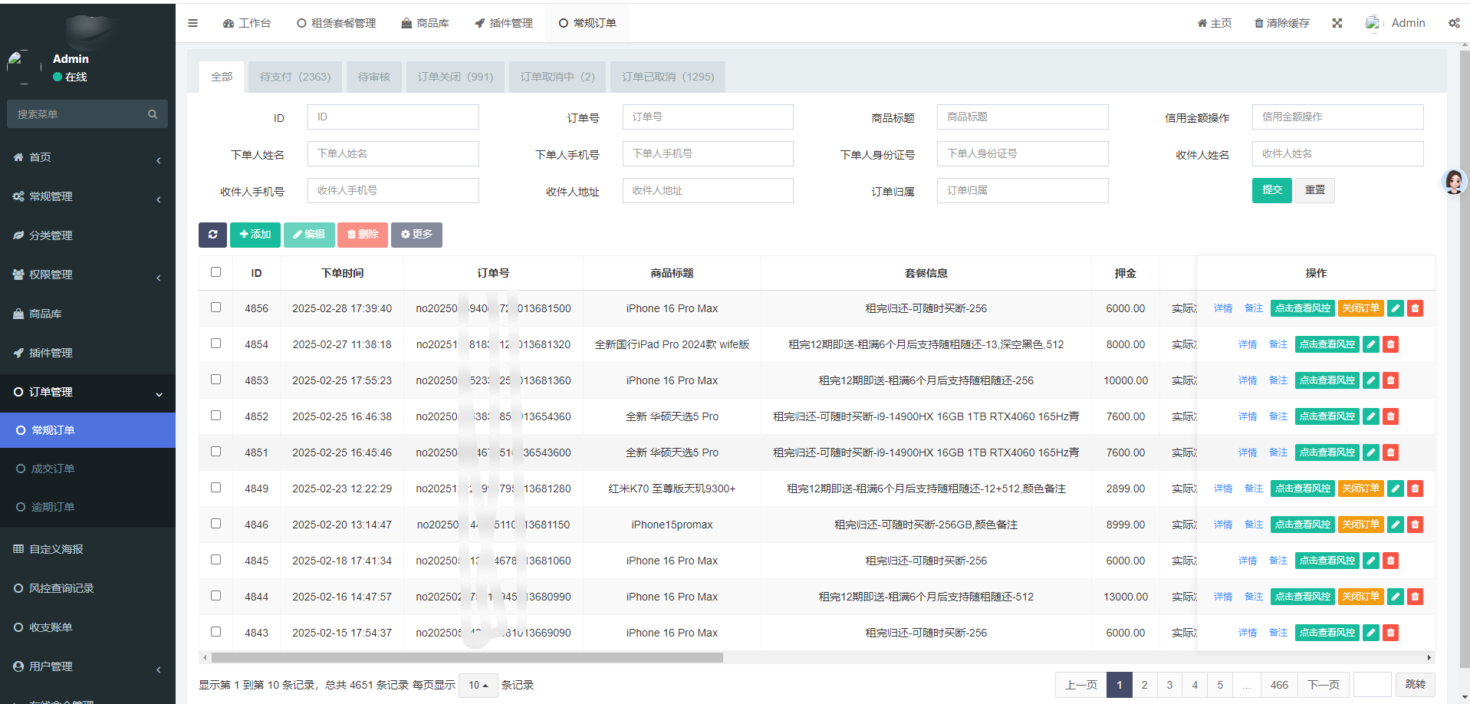Click the green 提交 search button
The image size is (1470, 704).
pyautogui.click(x=1271, y=190)
